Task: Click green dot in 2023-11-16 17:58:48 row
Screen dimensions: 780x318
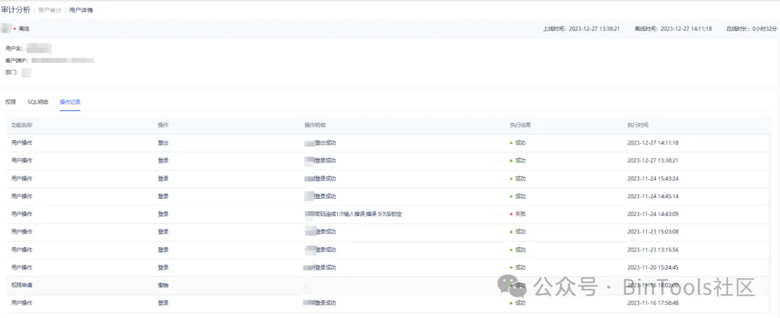Action: pos(511,303)
